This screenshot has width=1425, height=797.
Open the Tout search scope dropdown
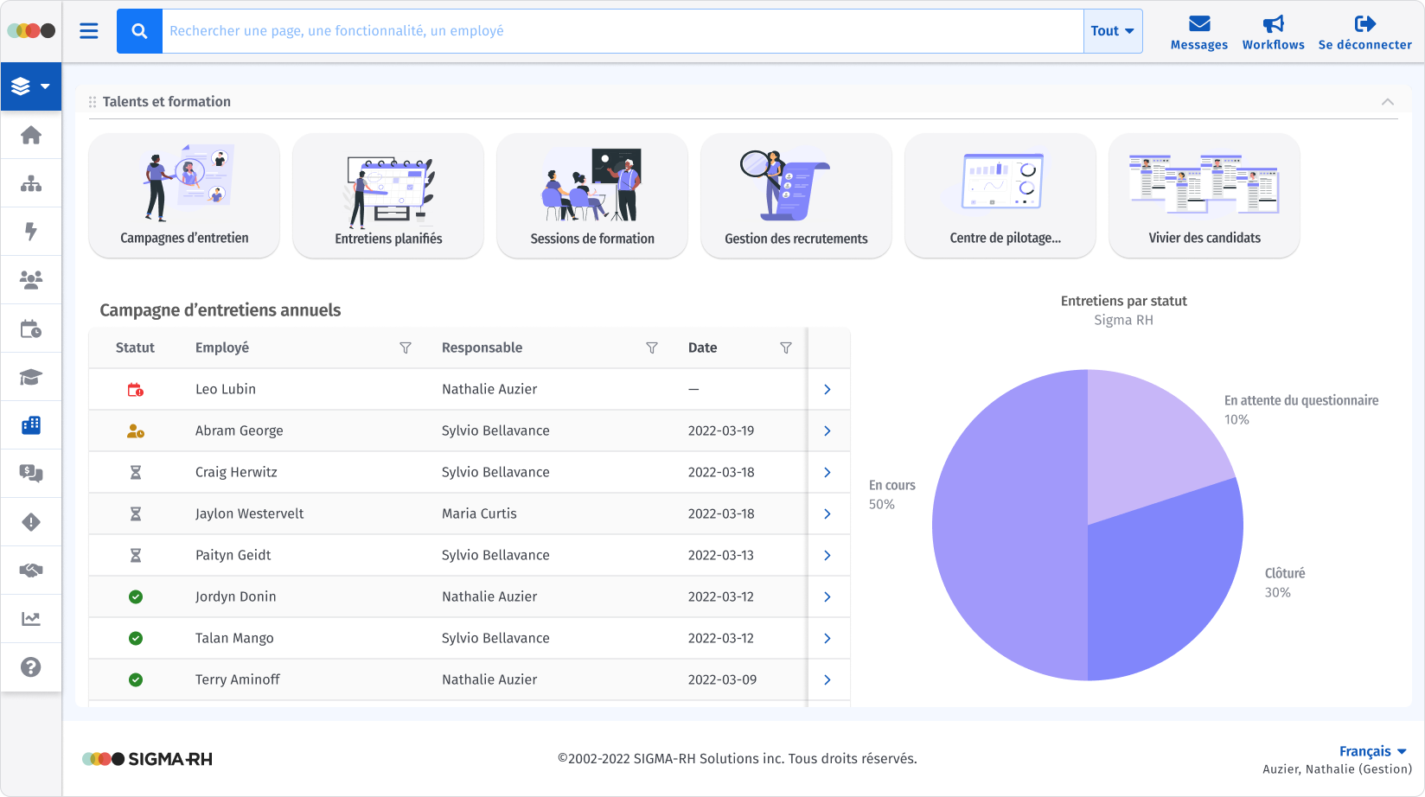(1113, 30)
